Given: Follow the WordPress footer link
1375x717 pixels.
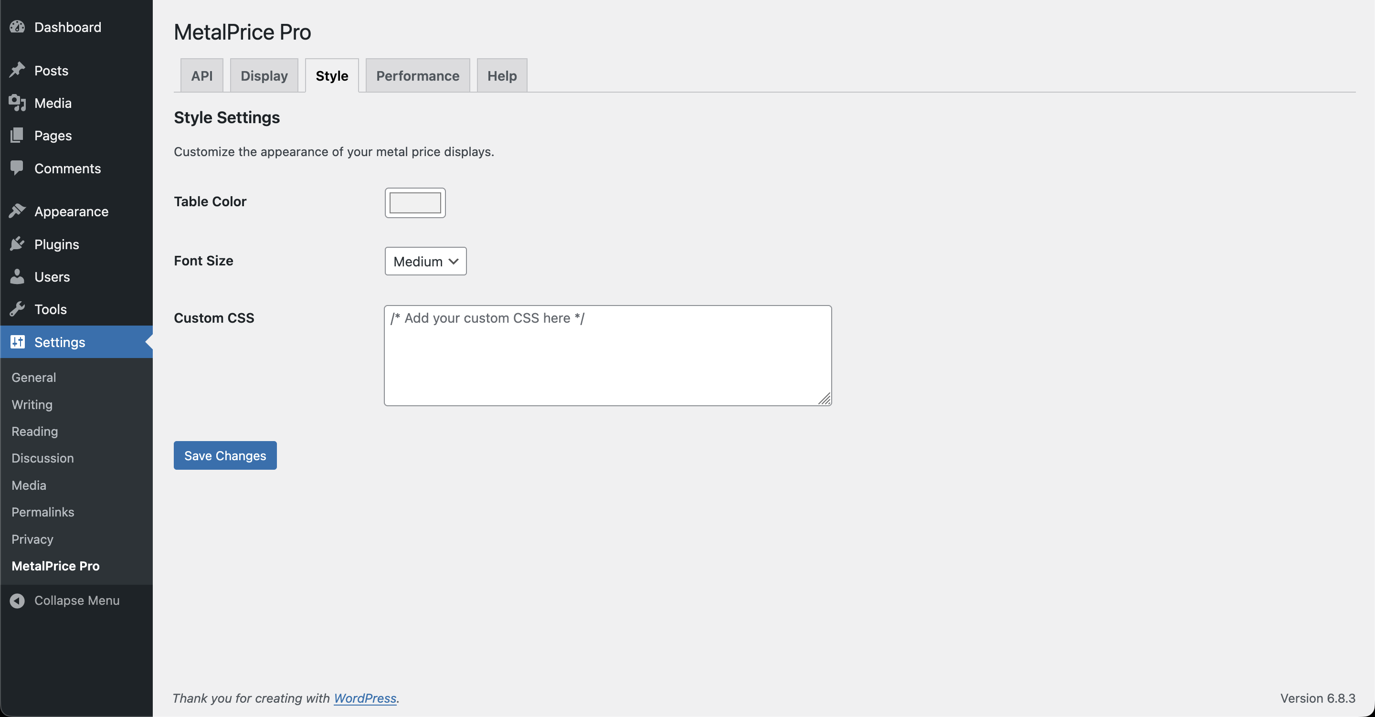Looking at the screenshot, I should click(x=365, y=698).
